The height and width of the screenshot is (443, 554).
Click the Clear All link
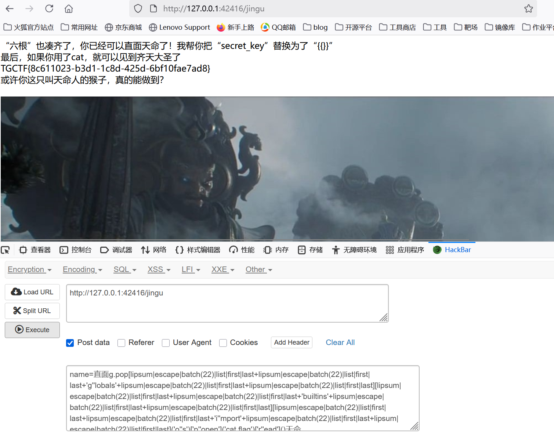click(x=340, y=342)
